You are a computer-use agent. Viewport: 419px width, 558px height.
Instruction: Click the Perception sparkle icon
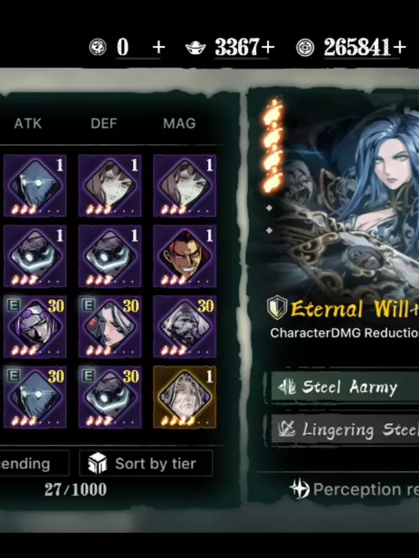[x=299, y=488]
